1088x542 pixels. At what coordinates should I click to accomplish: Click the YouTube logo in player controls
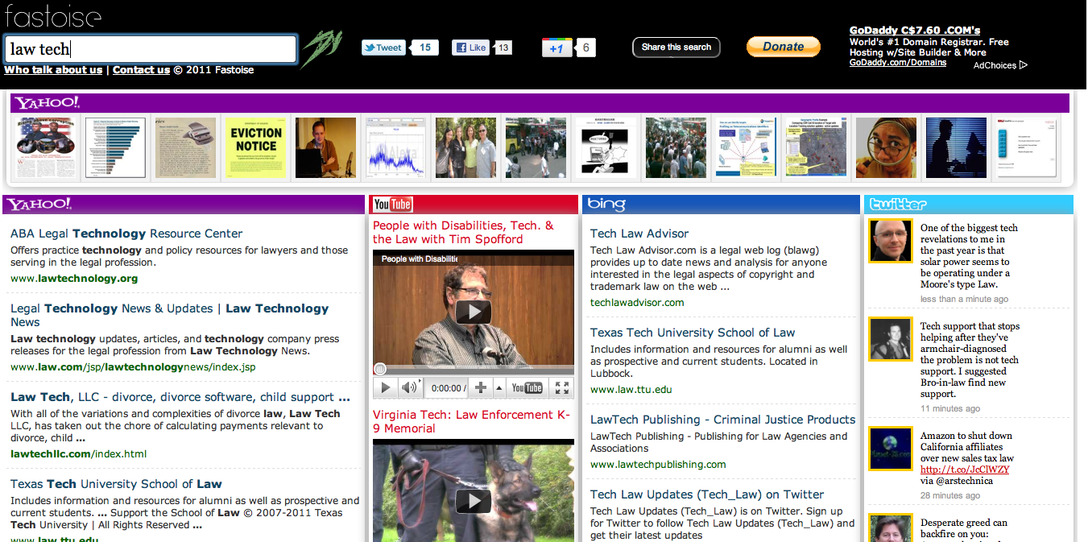coord(527,388)
